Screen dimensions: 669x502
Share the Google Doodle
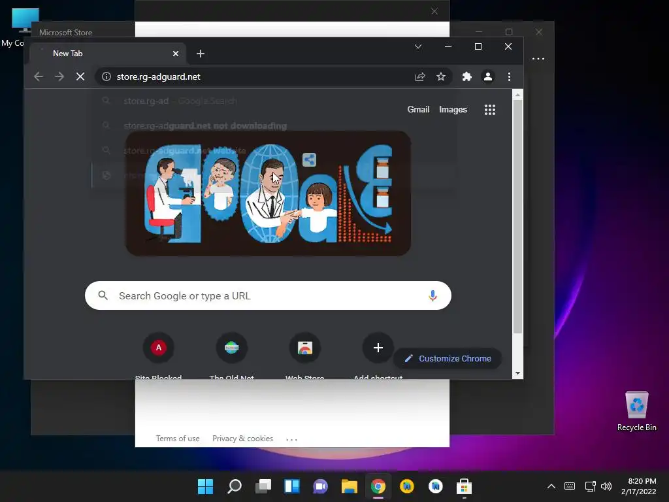click(309, 160)
